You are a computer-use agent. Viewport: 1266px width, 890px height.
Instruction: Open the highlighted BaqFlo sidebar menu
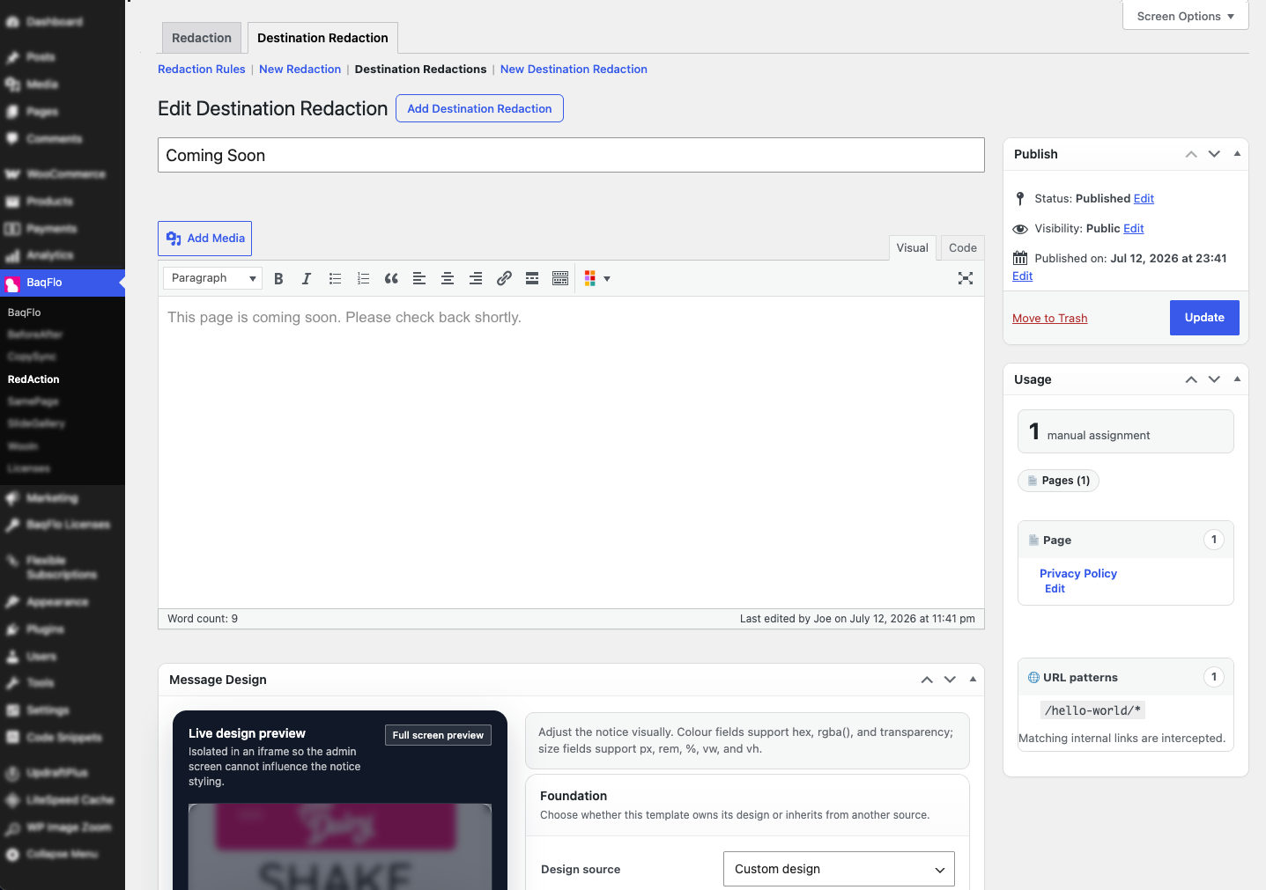click(x=63, y=283)
